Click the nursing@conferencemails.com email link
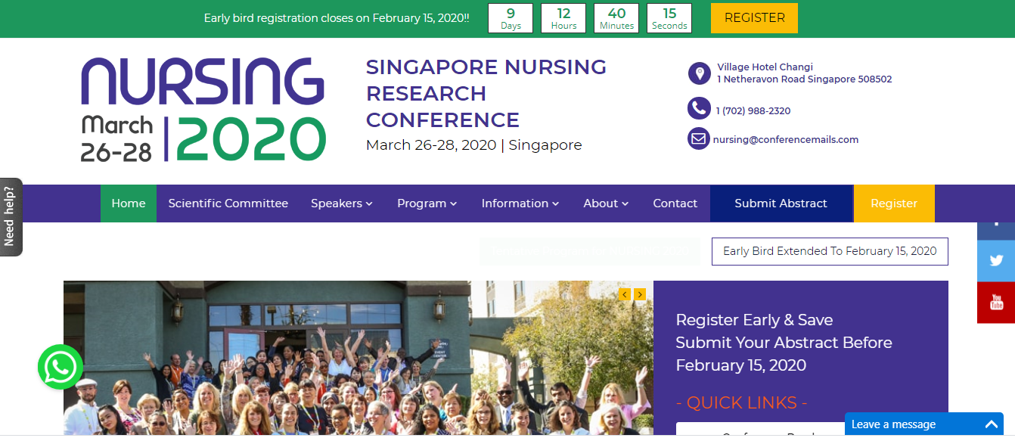 coord(786,139)
